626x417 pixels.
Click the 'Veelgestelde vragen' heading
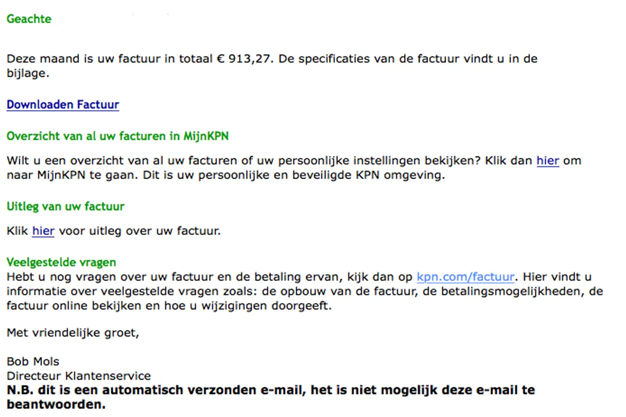[x=61, y=262]
